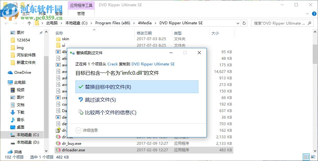
Task: Open the address bar history dropdown
Action: coord(238,23)
